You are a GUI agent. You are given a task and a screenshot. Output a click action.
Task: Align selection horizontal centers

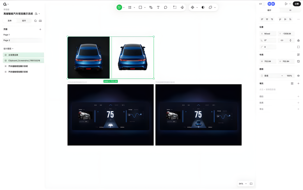pyautogui.click(x=267, y=19)
